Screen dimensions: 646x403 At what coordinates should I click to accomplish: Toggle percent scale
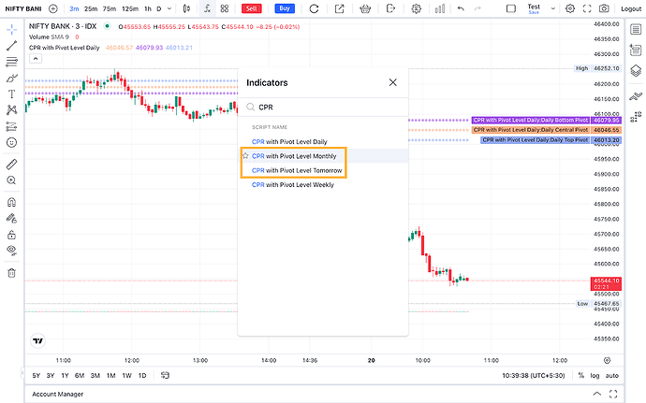580,376
